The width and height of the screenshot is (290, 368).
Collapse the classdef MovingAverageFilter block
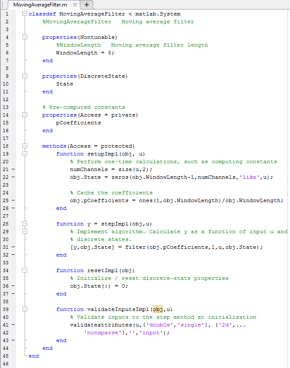coord(25,14)
